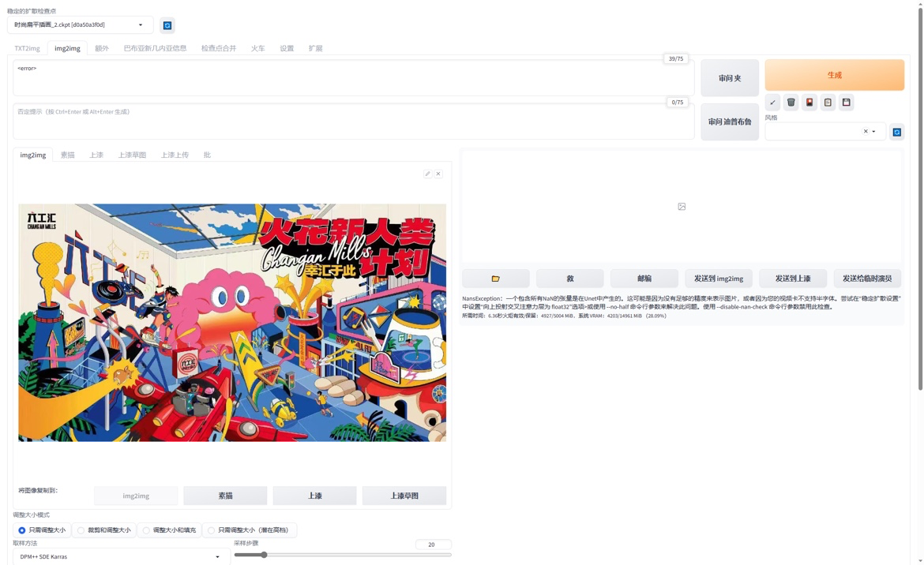Open the 时尚扁平插画 checkpoint dropdown
Viewport: 924px width, 565px height.
[x=79, y=24]
